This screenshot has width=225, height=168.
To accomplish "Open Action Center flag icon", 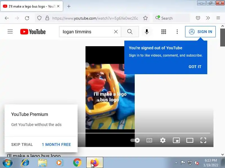I will (x=183, y=163).
